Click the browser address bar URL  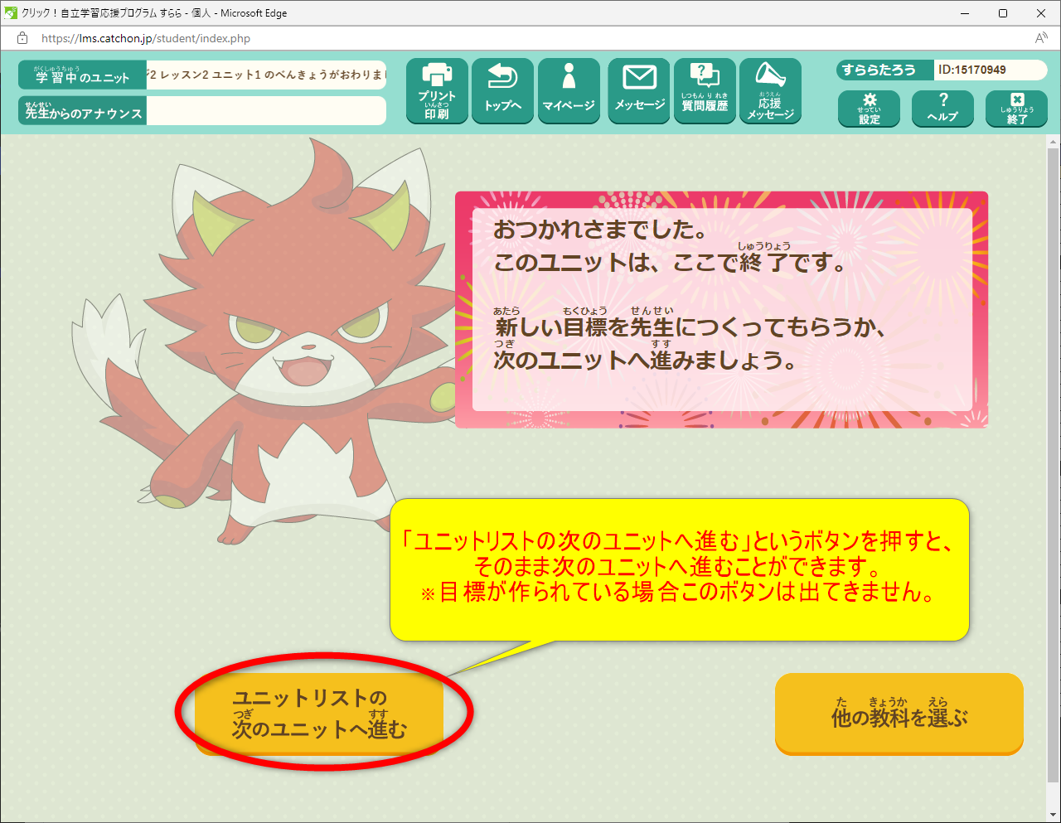(x=146, y=38)
